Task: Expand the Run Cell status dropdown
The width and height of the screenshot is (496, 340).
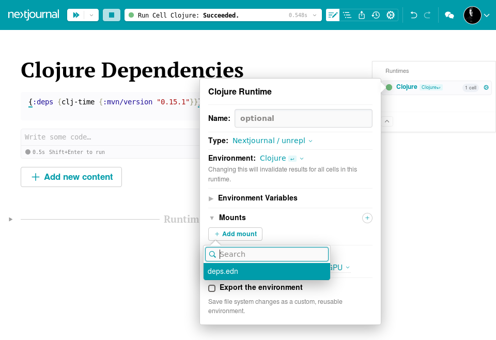Action: tap(315, 15)
